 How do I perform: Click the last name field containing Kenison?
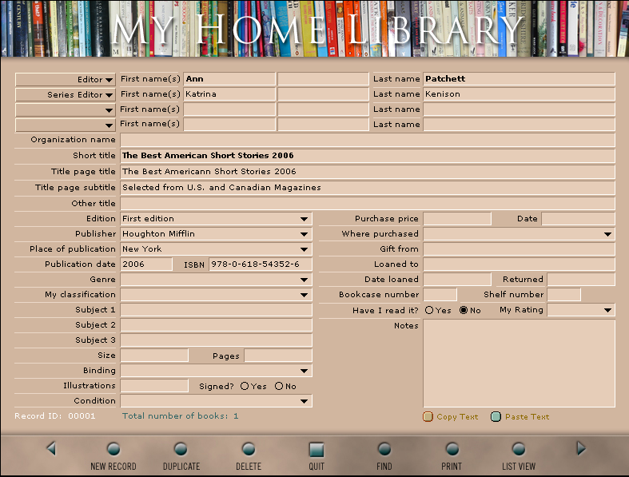pos(519,94)
